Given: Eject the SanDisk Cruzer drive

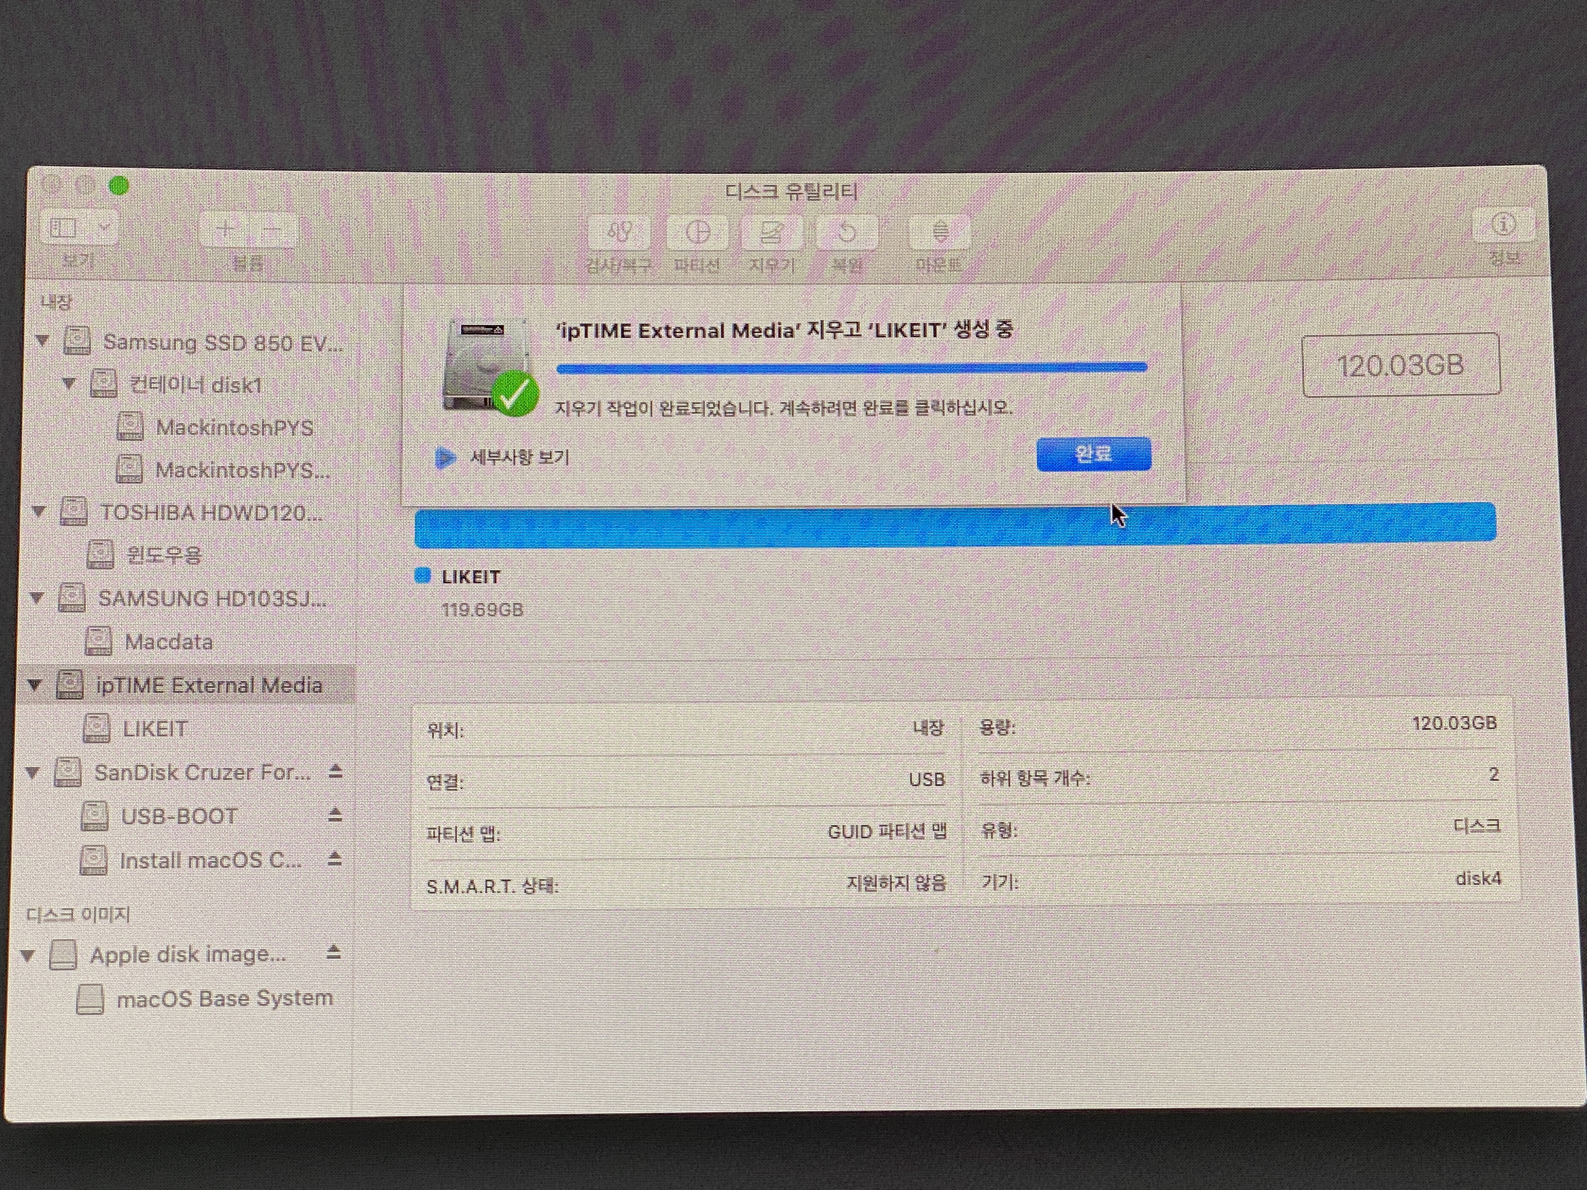Looking at the screenshot, I should coord(335,772).
